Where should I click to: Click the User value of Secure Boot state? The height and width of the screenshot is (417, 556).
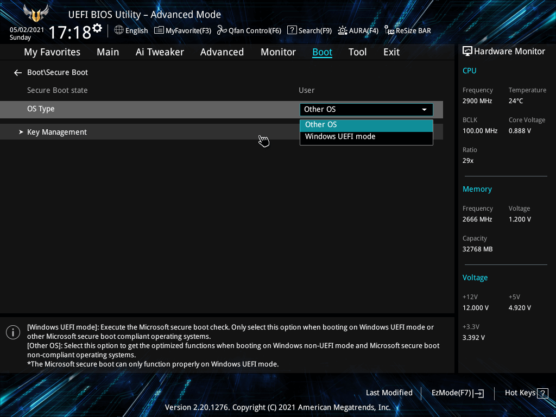(x=306, y=91)
